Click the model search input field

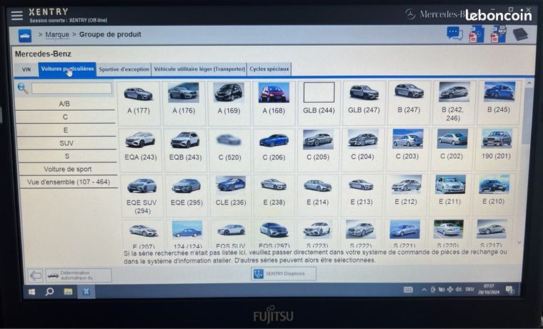[x=72, y=88]
